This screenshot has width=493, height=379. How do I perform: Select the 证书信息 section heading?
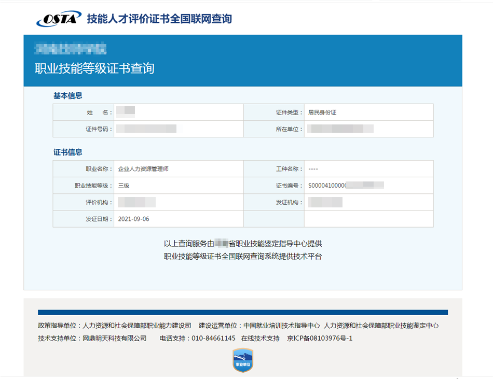[x=68, y=152]
